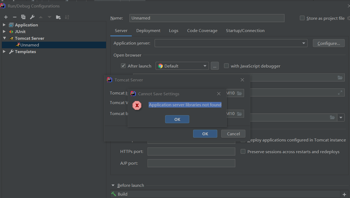Toggle Preserve sessions across restarts checkbox
This screenshot has width=350, height=198.
coord(243,152)
